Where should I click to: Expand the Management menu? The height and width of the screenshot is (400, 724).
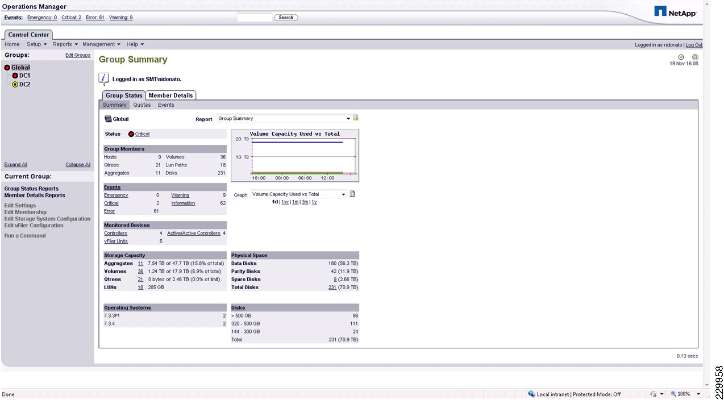coord(101,44)
